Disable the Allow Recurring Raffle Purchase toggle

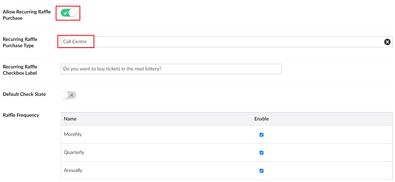tap(69, 13)
